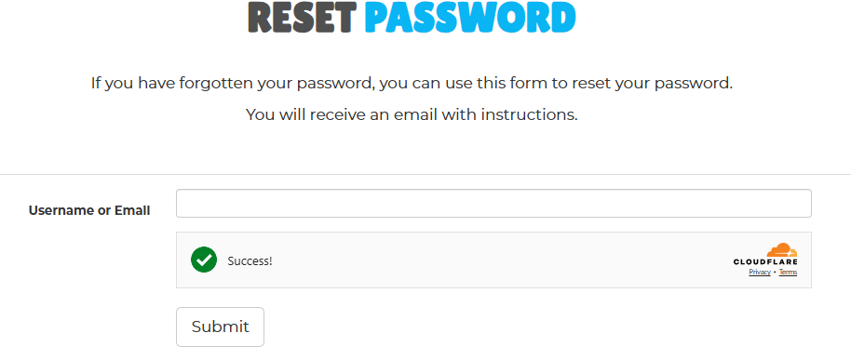Screen dimensions: 851x360
Task: Click the "Username or Email" field label
Action: click(89, 211)
